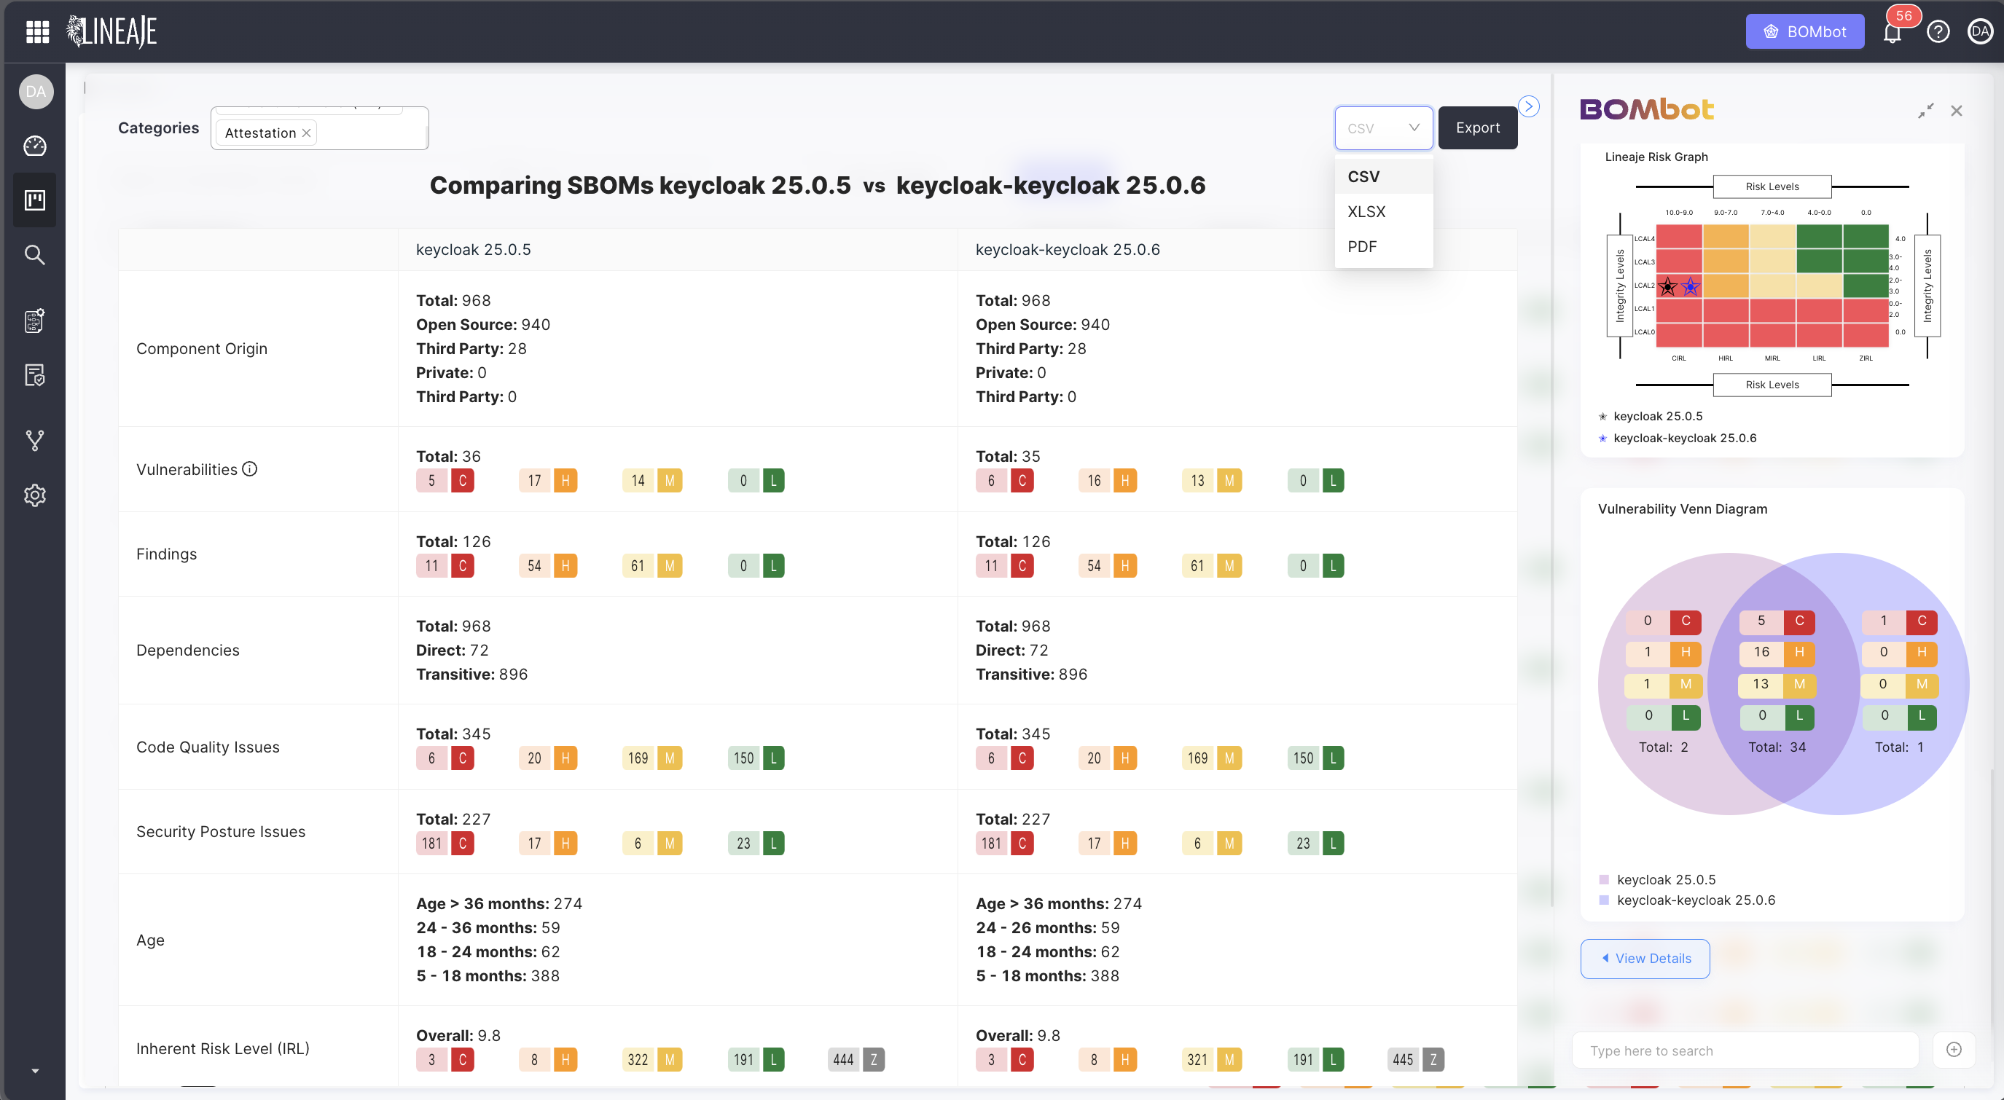Open the CSV export format dropdown
Viewport: 2004px width, 1100px height.
pyautogui.click(x=1383, y=128)
